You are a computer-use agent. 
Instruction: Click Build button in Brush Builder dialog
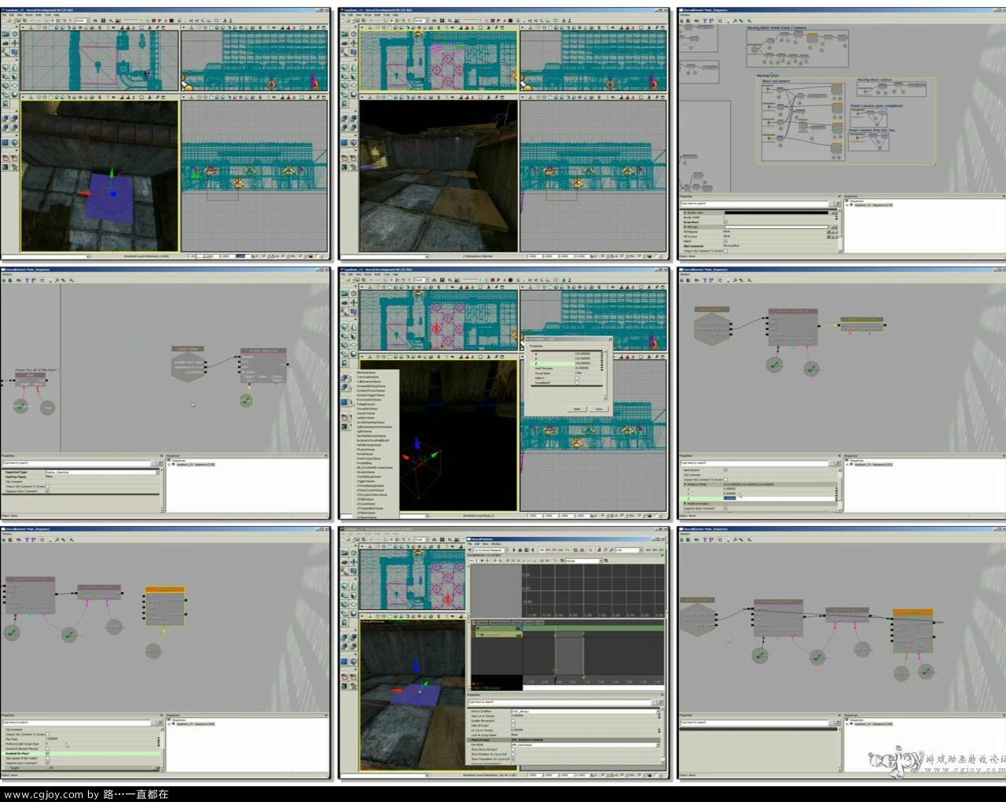tap(577, 409)
